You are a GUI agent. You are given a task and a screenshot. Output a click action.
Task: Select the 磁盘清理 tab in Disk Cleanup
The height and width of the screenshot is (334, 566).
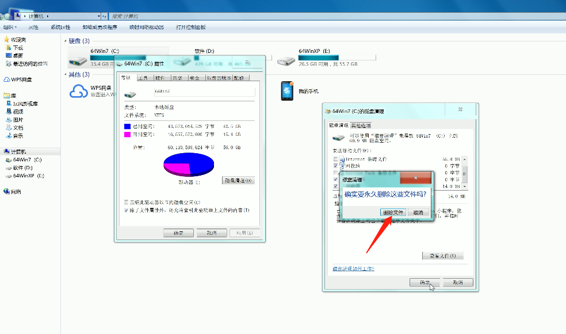coord(339,125)
